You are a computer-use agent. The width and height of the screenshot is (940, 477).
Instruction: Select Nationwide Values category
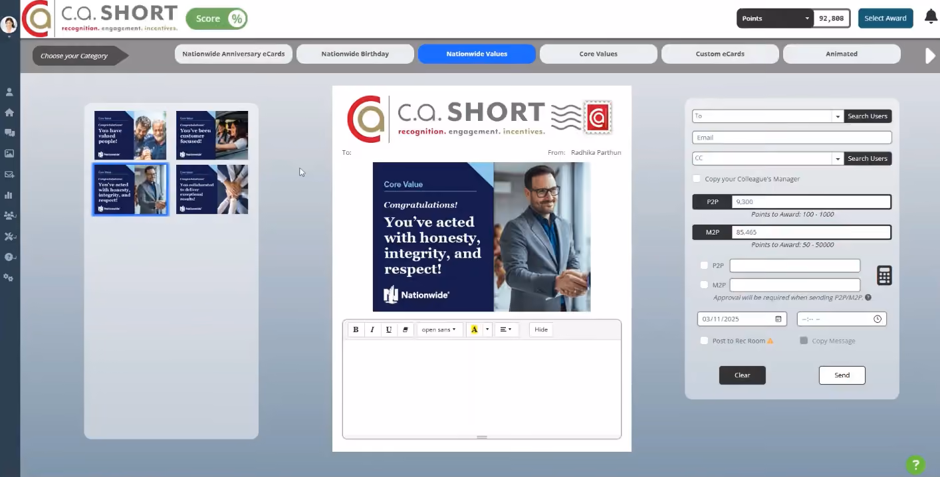pos(477,54)
